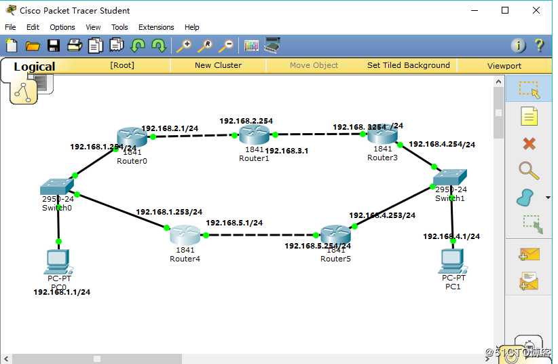The width and height of the screenshot is (558, 364).
Task: Switch to the Logical workspace tab
Action: [34, 67]
